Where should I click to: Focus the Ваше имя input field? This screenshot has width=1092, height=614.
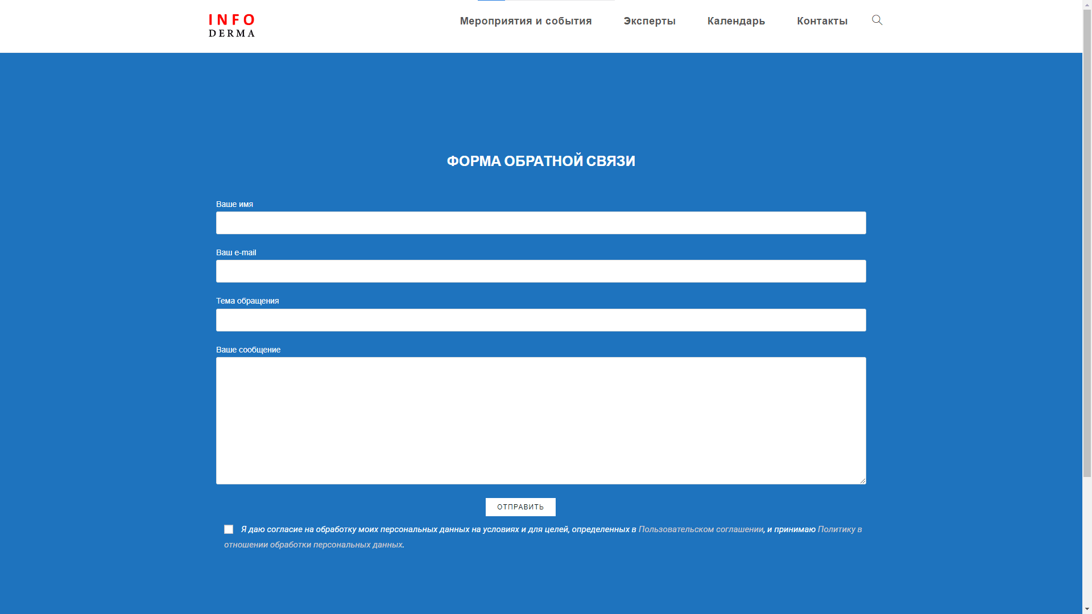[x=540, y=223]
